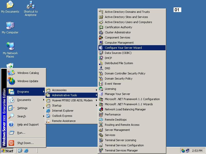Open Remote Assistance from Programs menu
Screen dimensions: 206x154
point(72,121)
